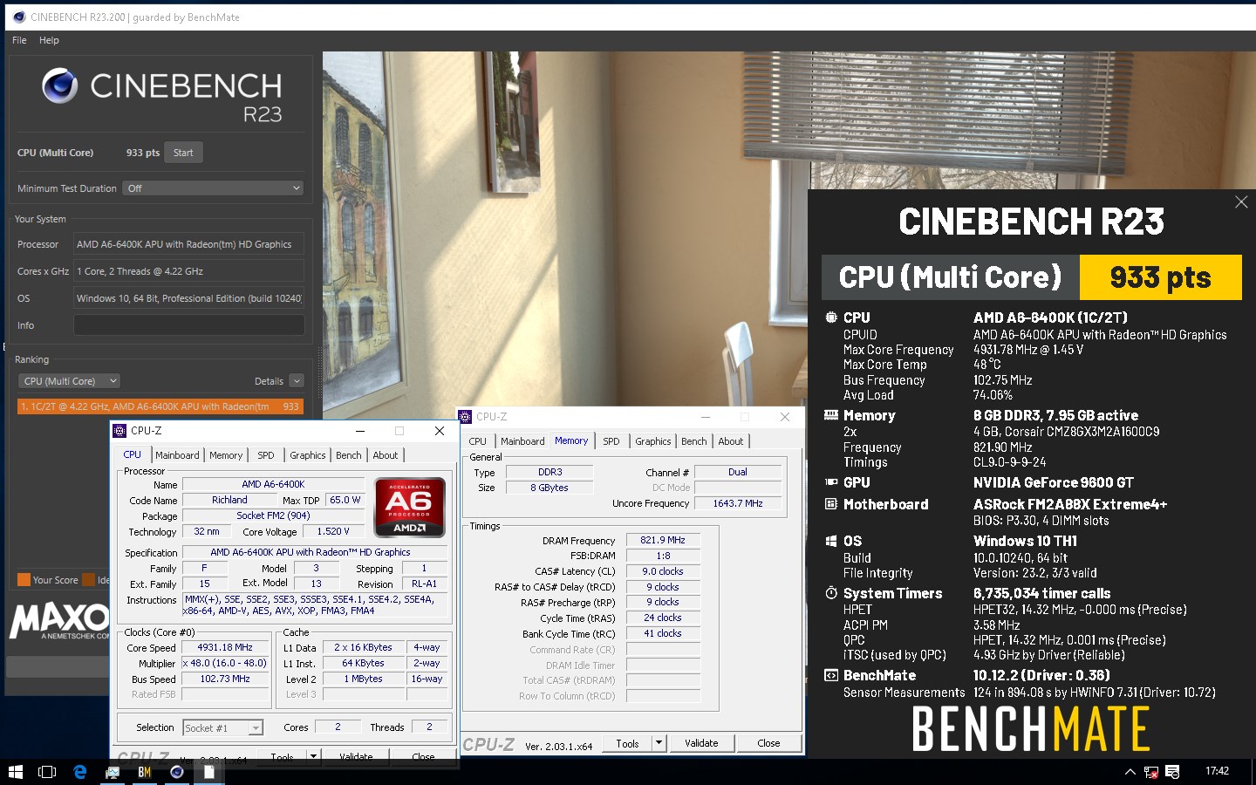
Task: Open SPD tab in CPU-Z Memory window
Action: point(611,441)
